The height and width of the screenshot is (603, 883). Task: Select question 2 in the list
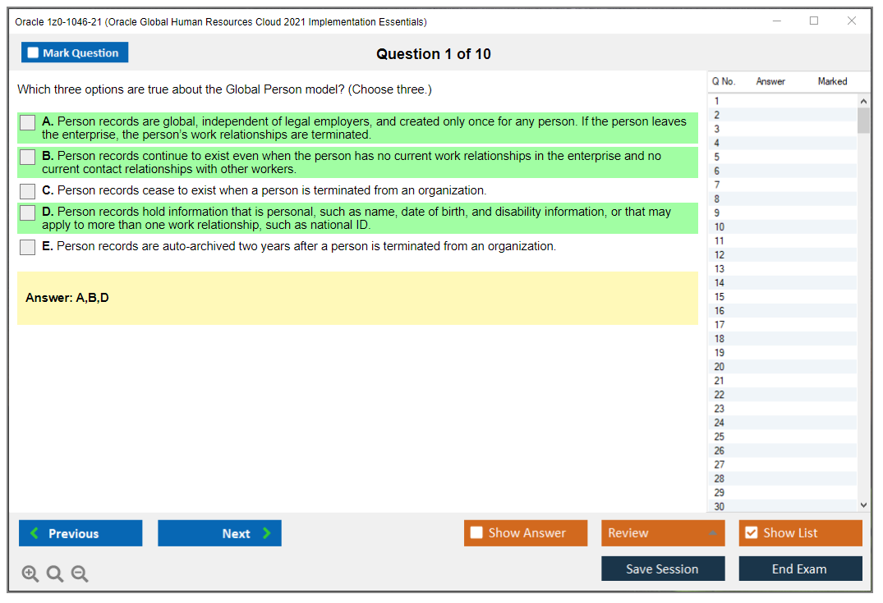click(782, 116)
